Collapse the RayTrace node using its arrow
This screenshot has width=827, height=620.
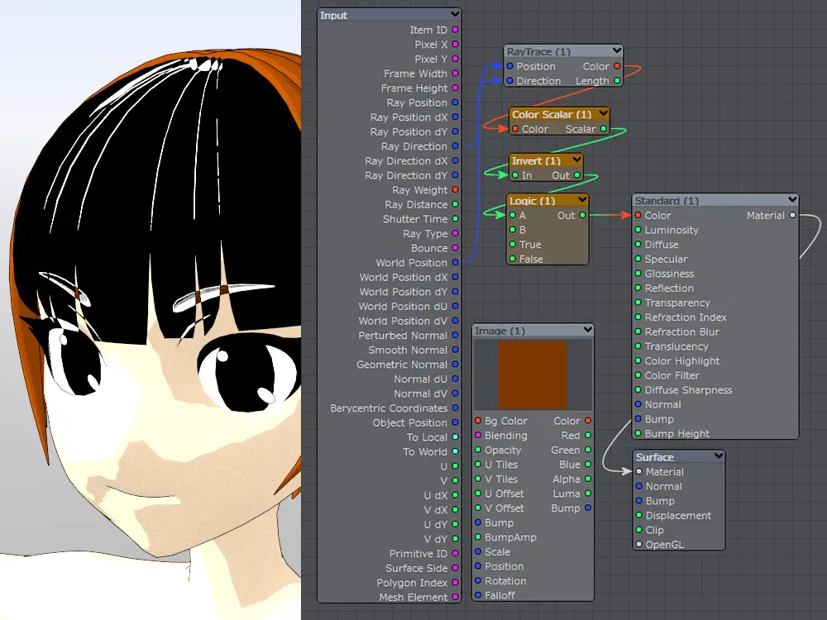[x=616, y=51]
